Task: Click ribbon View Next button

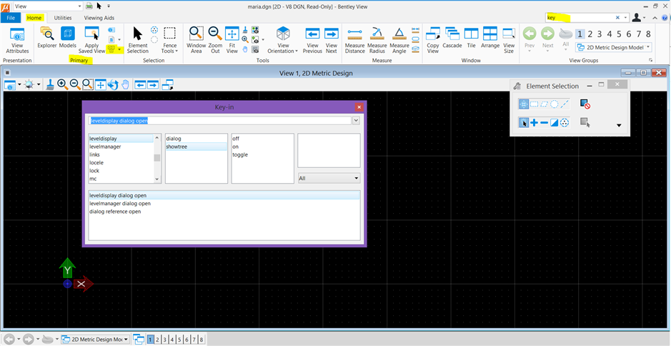Action: [332, 40]
